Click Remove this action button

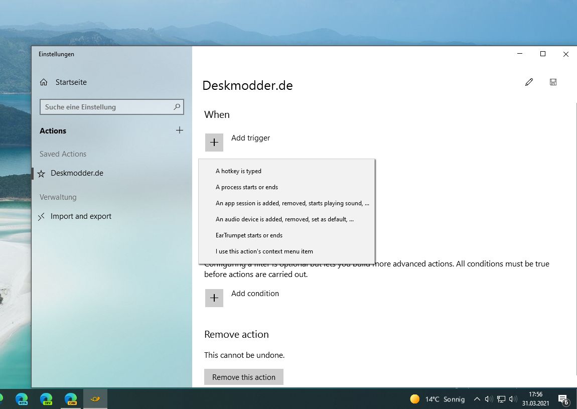pyautogui.click(x=244, y=377)
